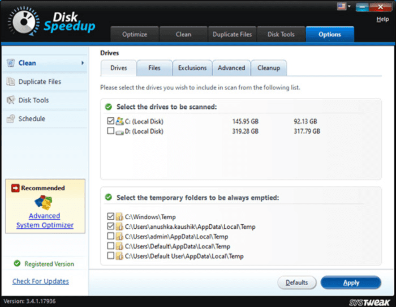Check the Users\admin Temp folder checkbox
This screenshot has width=396, height=307.
(x=111, y=236)
